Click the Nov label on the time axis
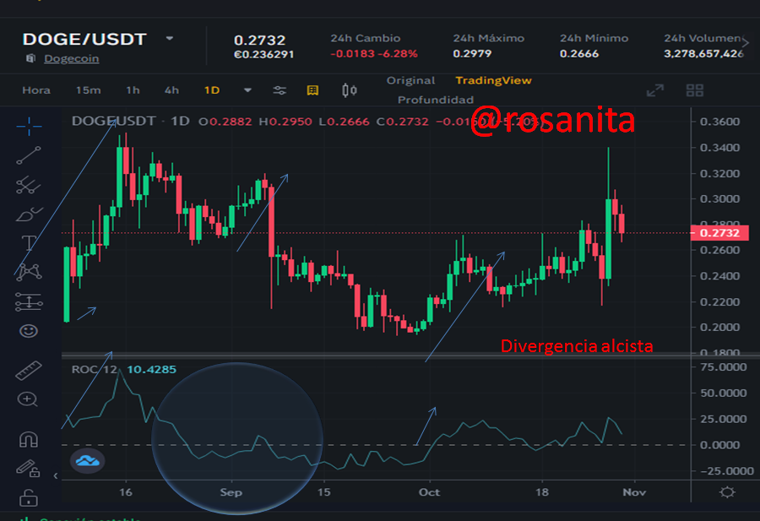 [634, 492]
